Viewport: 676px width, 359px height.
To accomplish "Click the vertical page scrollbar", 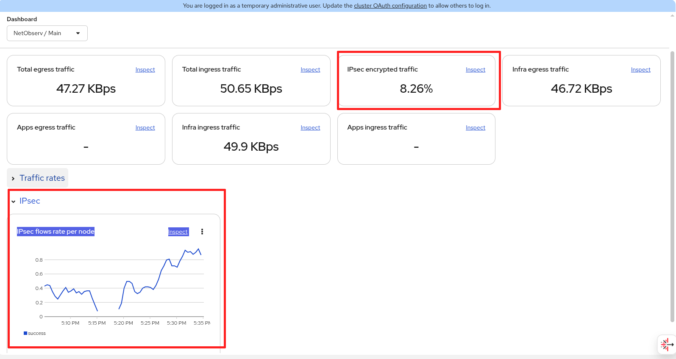I will tap(672, 186).
